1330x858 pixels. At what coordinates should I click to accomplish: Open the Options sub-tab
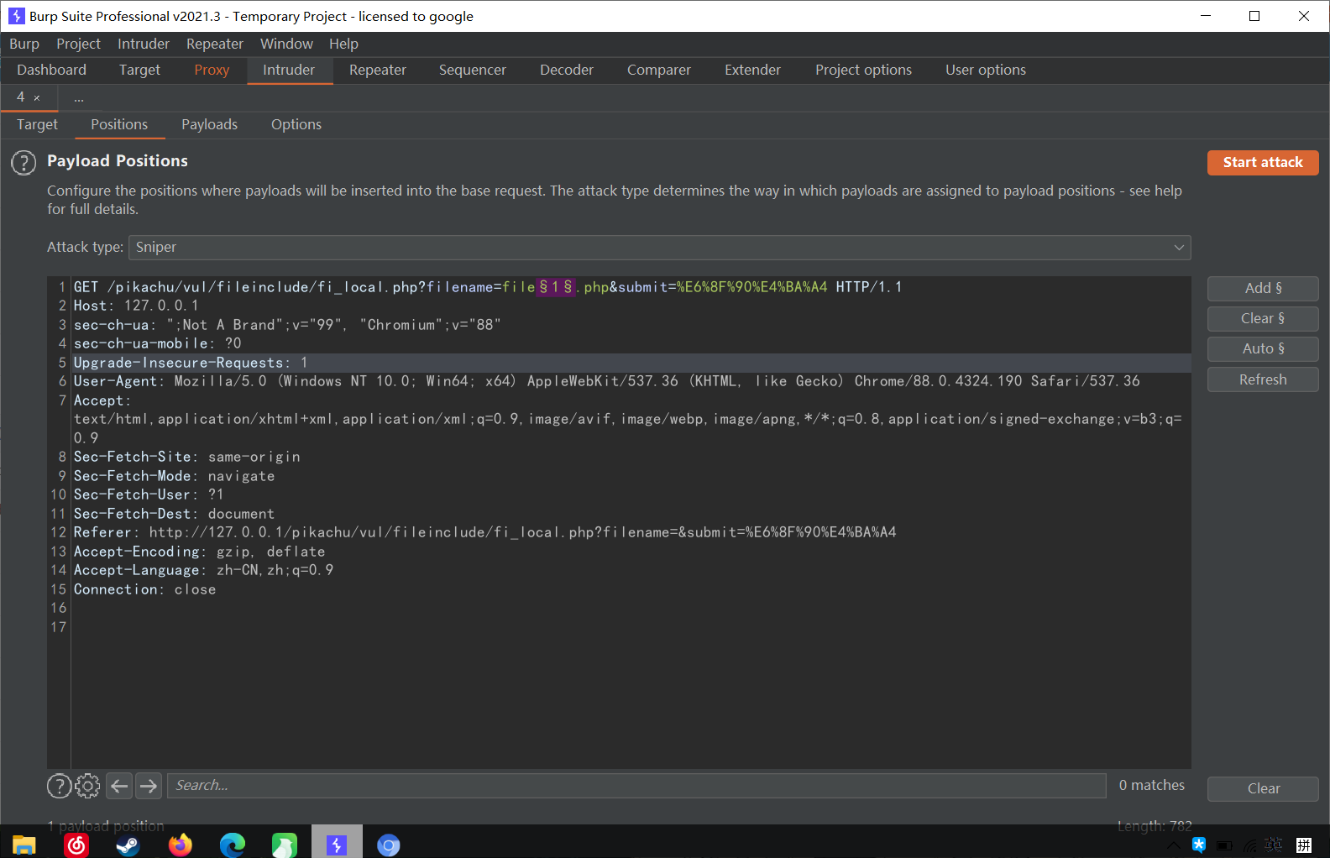[296, 125]
